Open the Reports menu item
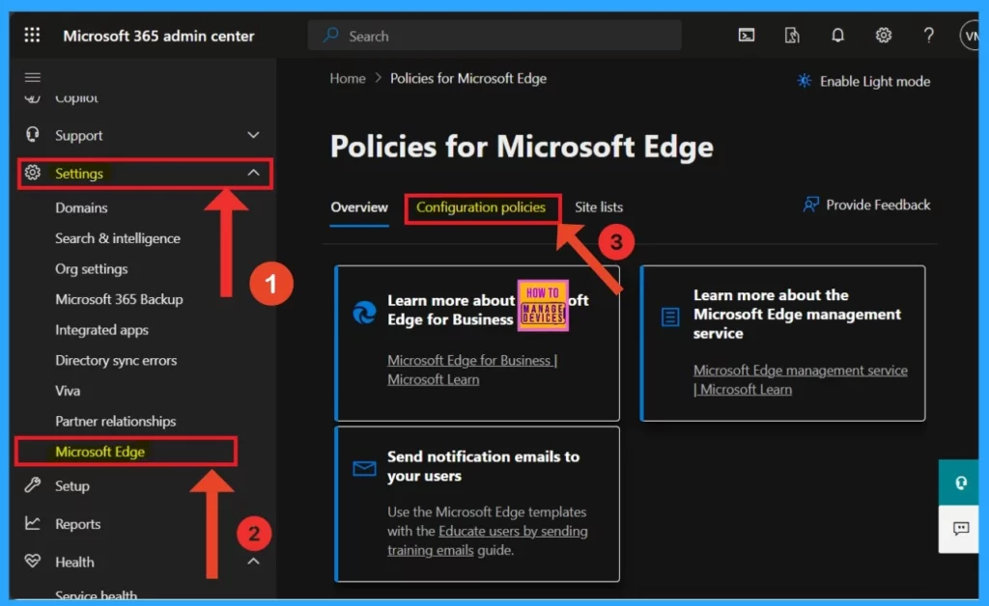The image size is (989, 606). pyautogui.click(x=77, y=523)
